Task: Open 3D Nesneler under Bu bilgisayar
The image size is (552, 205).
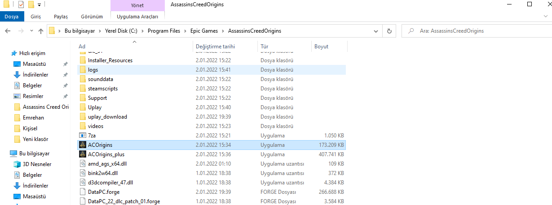Action: (x=37, y=164)
